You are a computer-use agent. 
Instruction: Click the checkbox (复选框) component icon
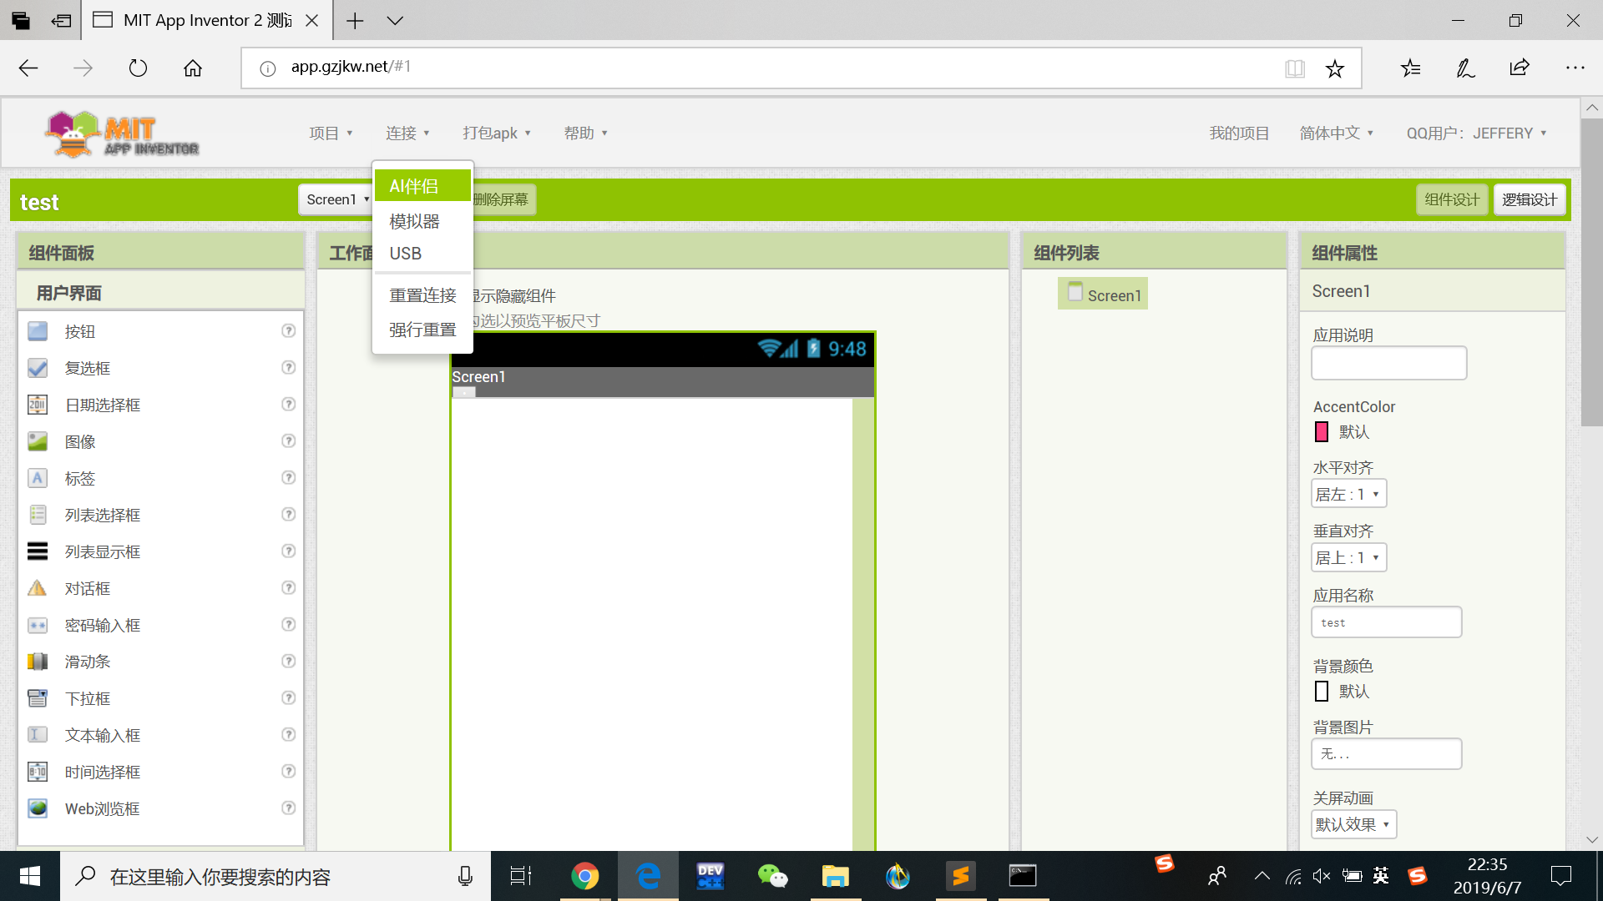[38, 368]
